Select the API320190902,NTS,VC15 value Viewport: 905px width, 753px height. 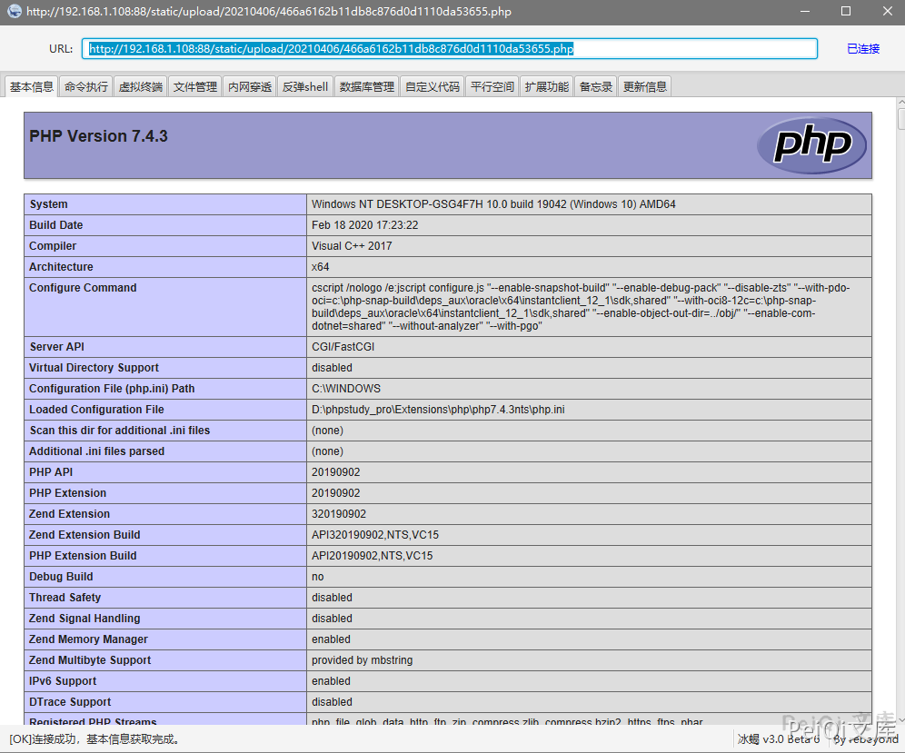click(x=375, y=535)
